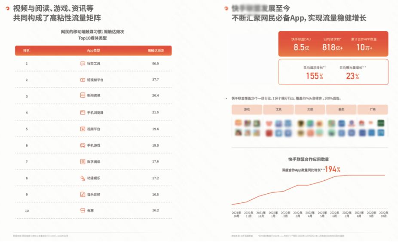The width and height of the screenshot is (398, 242).
Task: Click the browser window icon beside 手机浏览器
Action: [x=83, y=113]
